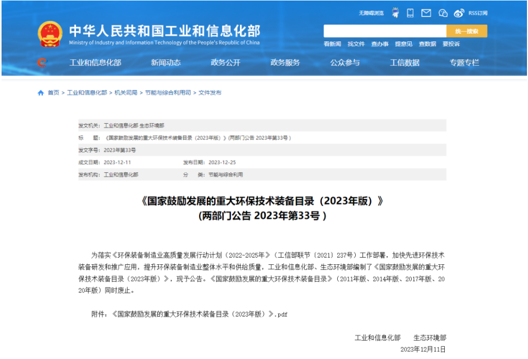Click the English ministry name subtitle
Image resolution: width=528 pixels, height=359 pixels.
point(164,43)
